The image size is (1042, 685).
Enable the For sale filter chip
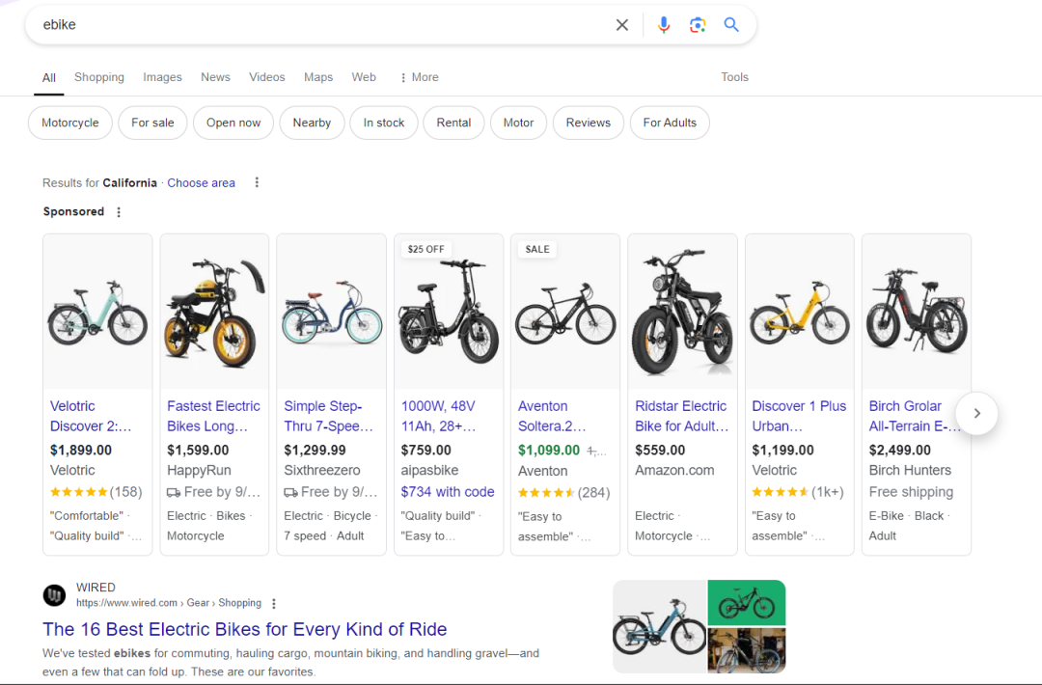click(152, 123)
